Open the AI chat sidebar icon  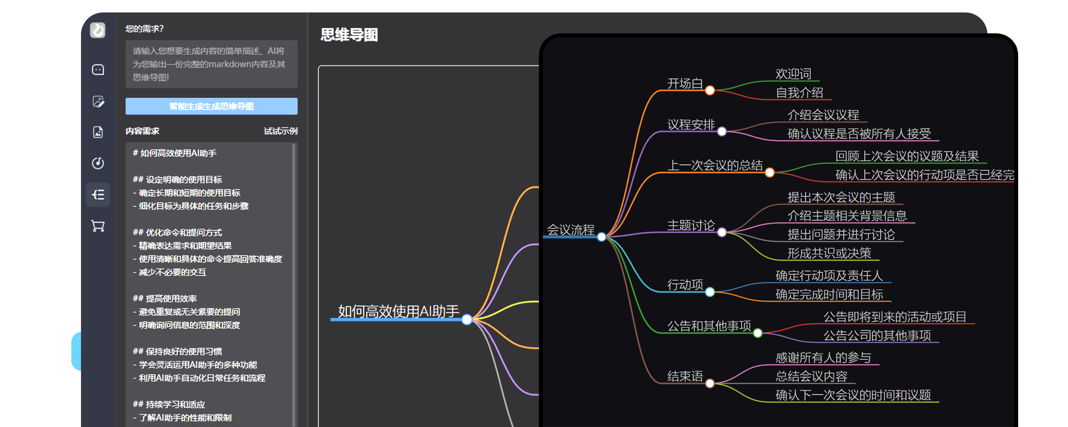98,70
